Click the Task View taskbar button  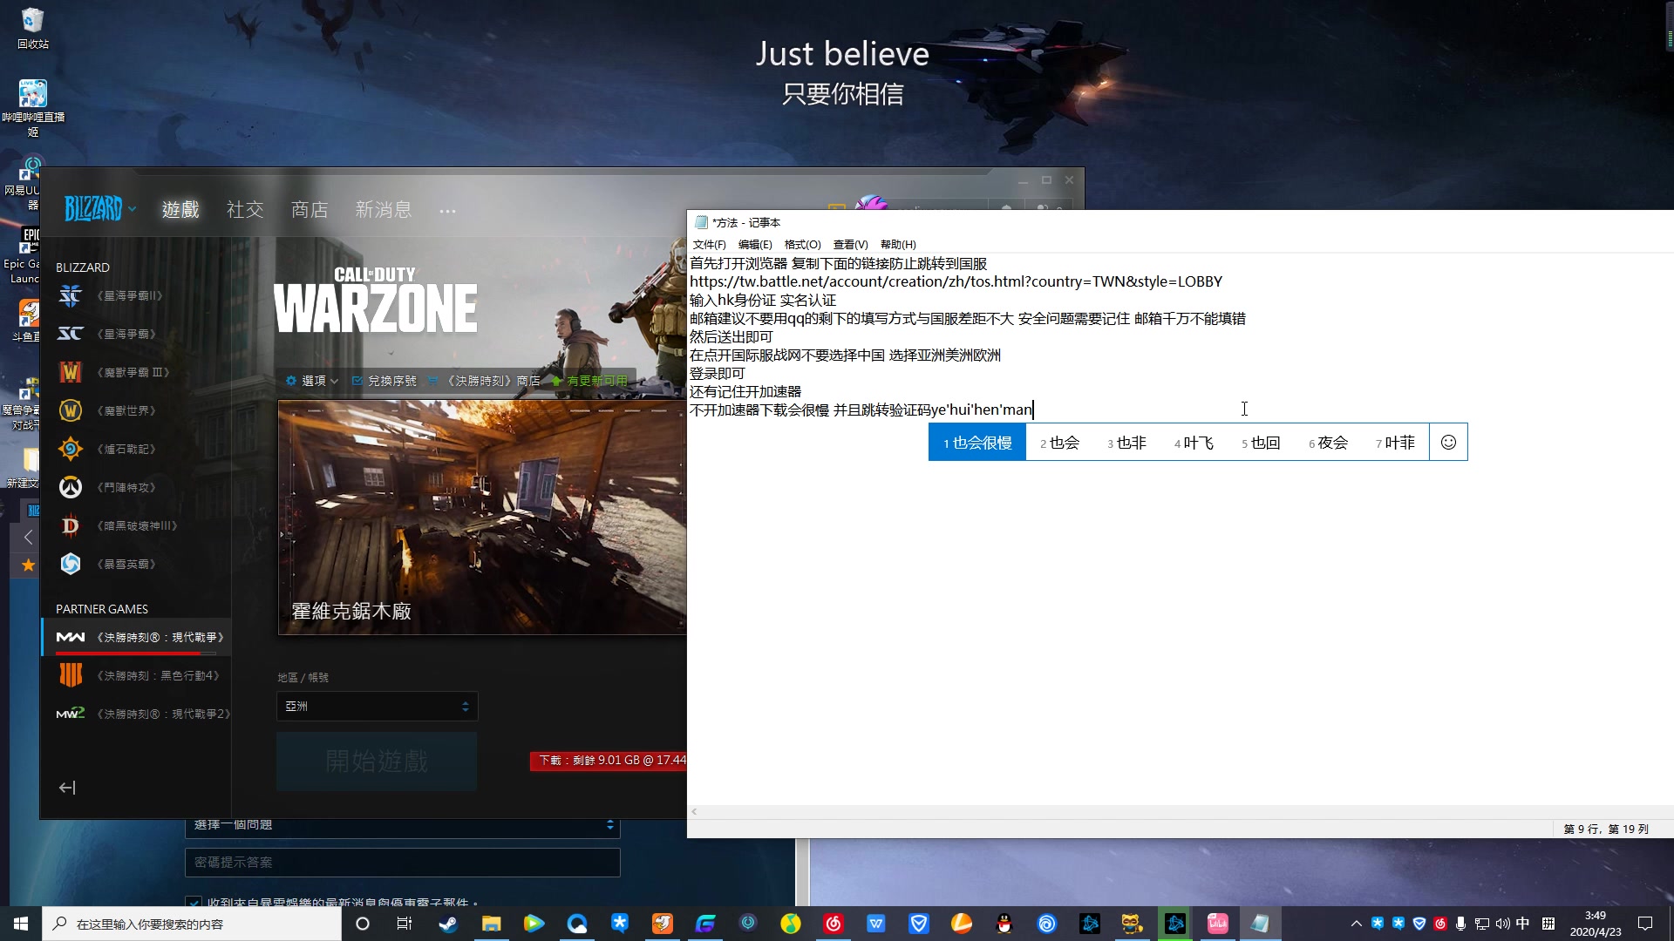(405, 924)
